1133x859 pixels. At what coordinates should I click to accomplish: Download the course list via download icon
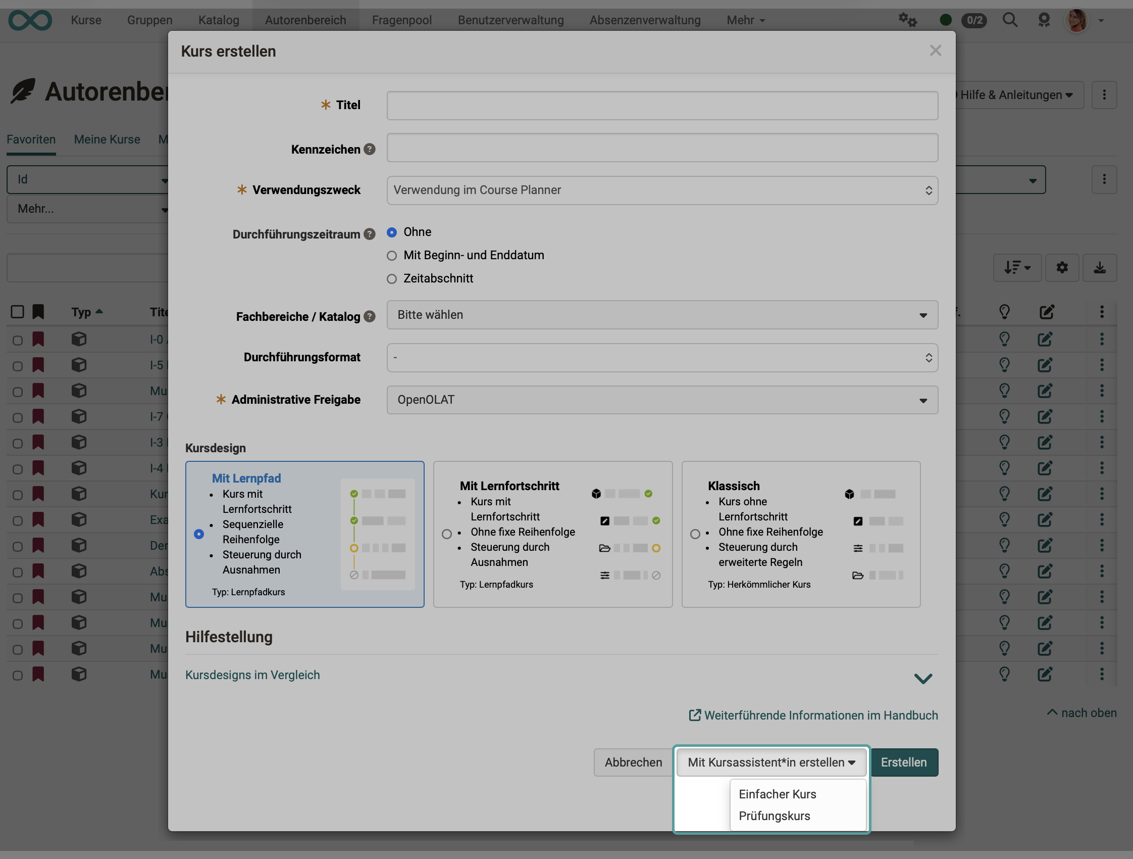coord(1100,267)
